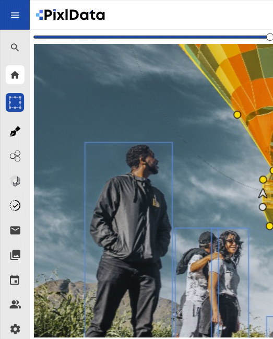Screen dimensions: 273x339
Task: Click the yellow polygon vertex on balloon edge
Action: 237,114
